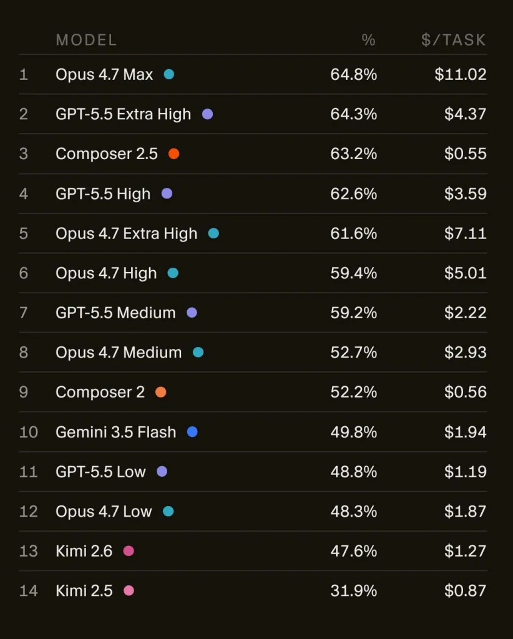Click rank number 10 in the list
Screen dimensions: 513x639
click(29, 432)
